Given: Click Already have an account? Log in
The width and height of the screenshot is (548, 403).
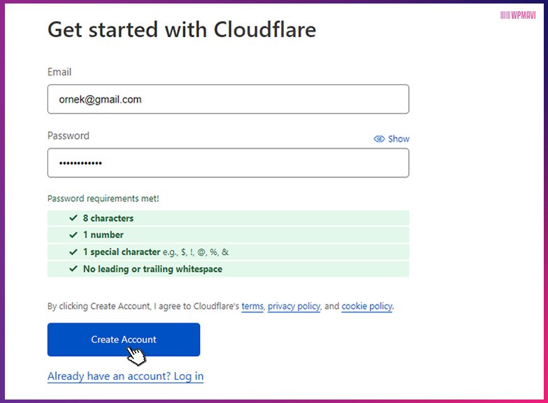Looking at the screenshot, I should (126, 376).
